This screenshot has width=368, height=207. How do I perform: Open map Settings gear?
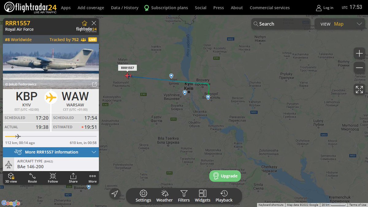143,196
